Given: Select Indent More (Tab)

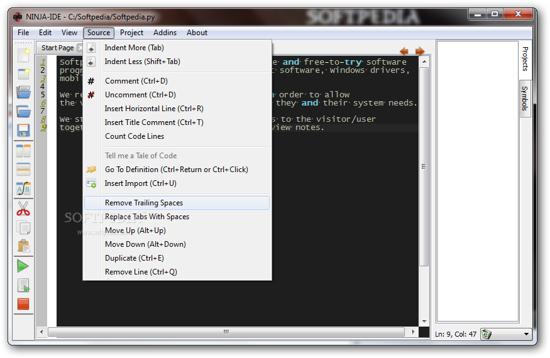Looking at the screenshot, I should [177, 48].
